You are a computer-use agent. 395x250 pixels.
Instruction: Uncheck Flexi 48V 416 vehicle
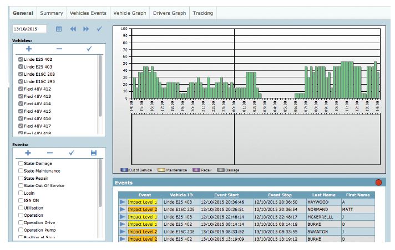pyautogui.click(x=21, y=118)
